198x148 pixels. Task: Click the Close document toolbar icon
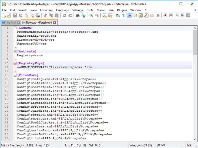(x=27, y=16)
